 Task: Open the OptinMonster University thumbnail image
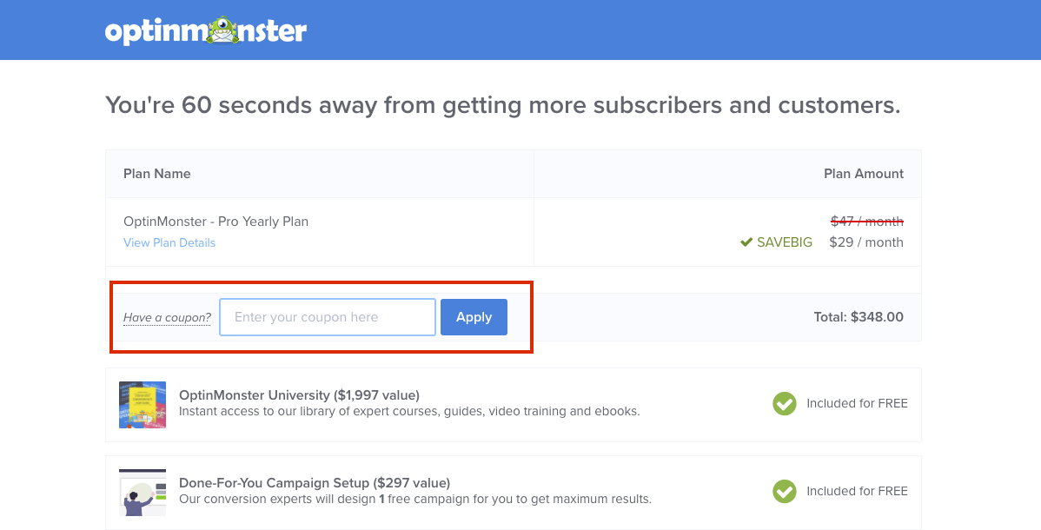[143, 405]
